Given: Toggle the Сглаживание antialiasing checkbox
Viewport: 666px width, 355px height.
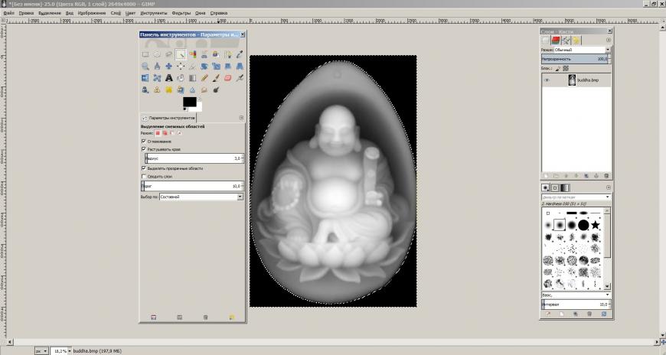Looking at the screenshot, I should pos(144,141).
